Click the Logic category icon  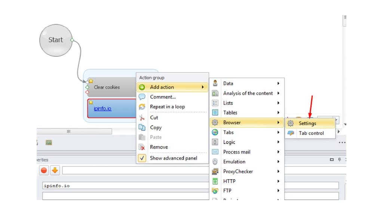click(x=215, y=142)
